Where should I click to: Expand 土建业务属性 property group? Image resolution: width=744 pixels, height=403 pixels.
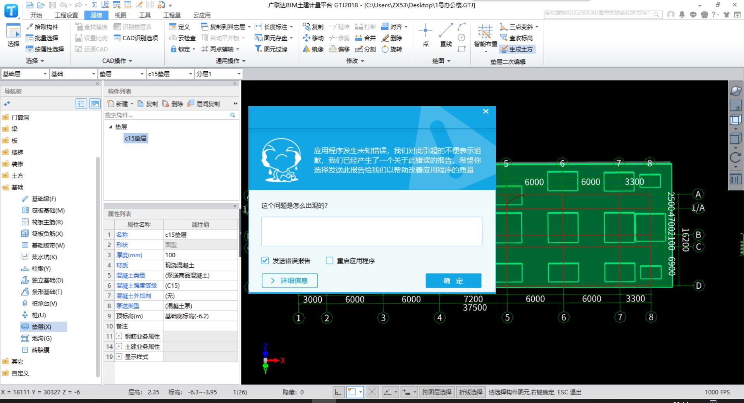[x=119, y=346]
